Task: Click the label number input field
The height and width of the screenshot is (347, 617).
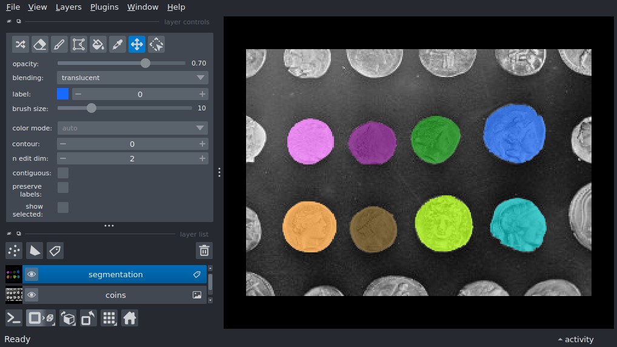Action: point(140,94)
